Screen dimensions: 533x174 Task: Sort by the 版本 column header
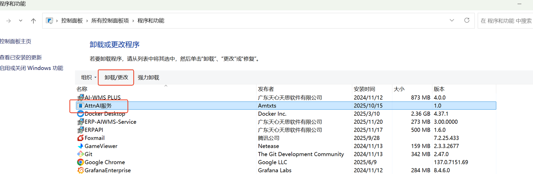pyautogui.click(x=439, y=89)
